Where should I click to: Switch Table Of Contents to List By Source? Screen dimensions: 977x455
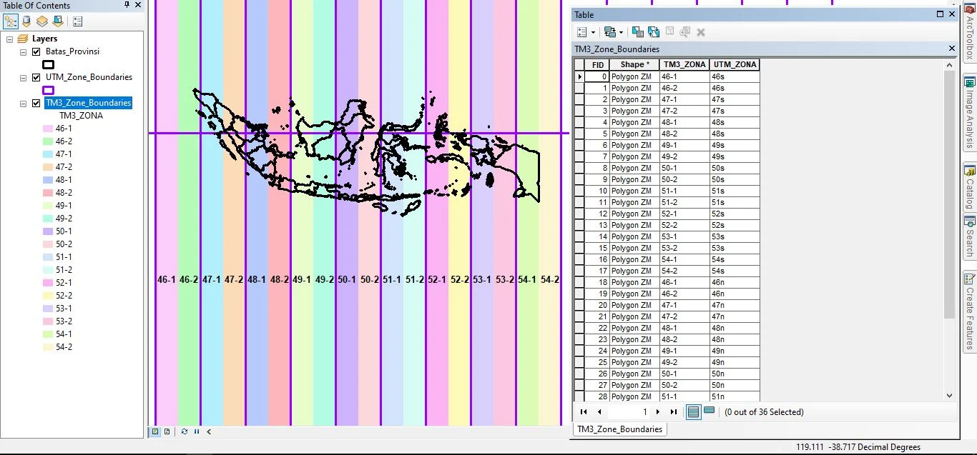[25, 21]
